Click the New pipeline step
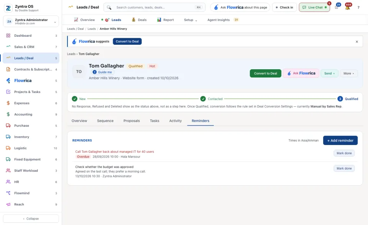 (x=79, y=99)
